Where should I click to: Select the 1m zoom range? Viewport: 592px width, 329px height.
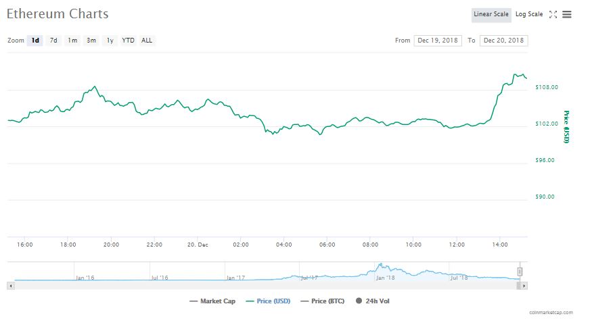point(72,41)
